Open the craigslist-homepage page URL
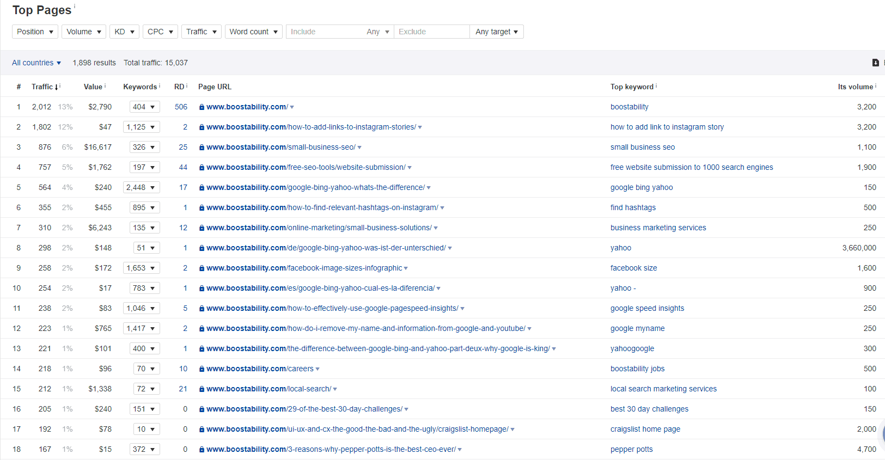 tap(357, 429)
